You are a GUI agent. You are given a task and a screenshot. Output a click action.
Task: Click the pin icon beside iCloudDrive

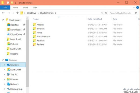click(24, 34)
